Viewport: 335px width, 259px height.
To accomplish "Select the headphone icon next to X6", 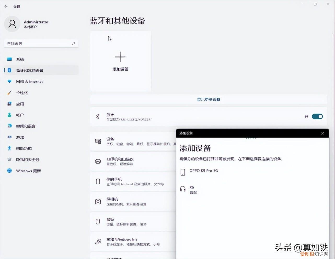I will (182, 189).
